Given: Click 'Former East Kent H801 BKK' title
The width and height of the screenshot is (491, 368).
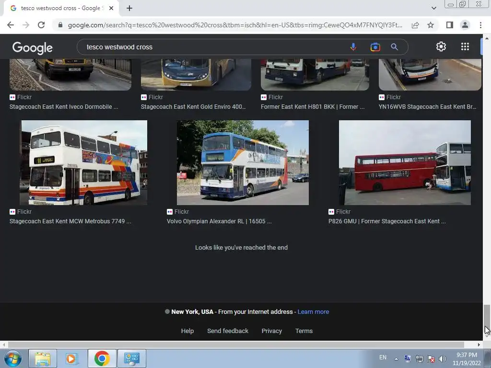Looking at the screenshot, I should coord(298,107).
